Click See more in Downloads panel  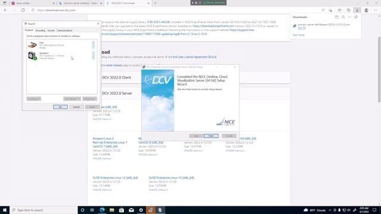(299, 35)
